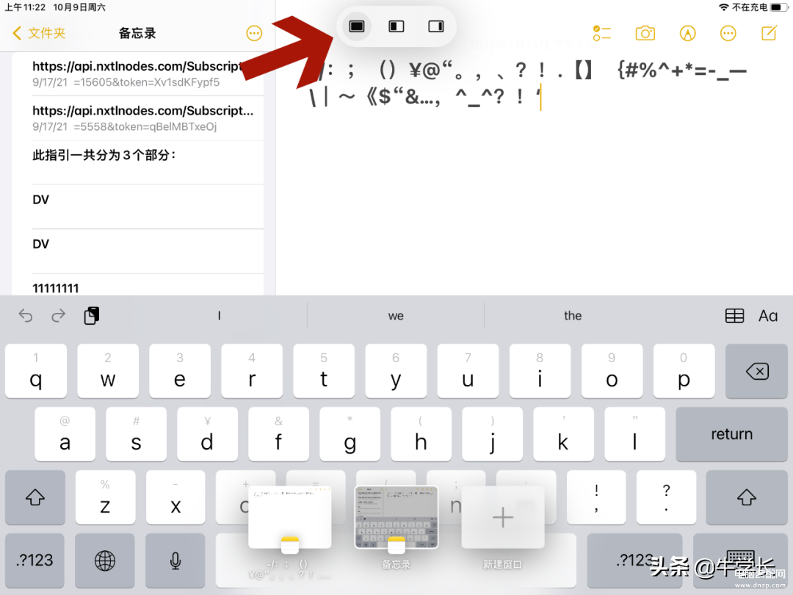Pick the predictive suggestion "the"

point(573,316)
